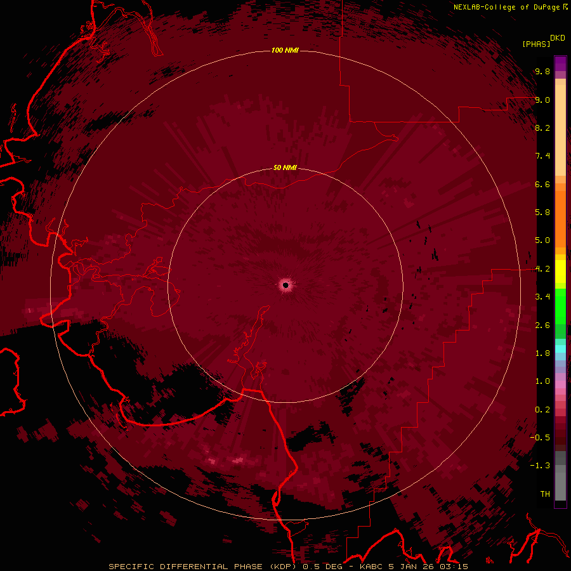Click the 8.2 legend value
Screen dimensions: 571x571
(x=542, y=128)
